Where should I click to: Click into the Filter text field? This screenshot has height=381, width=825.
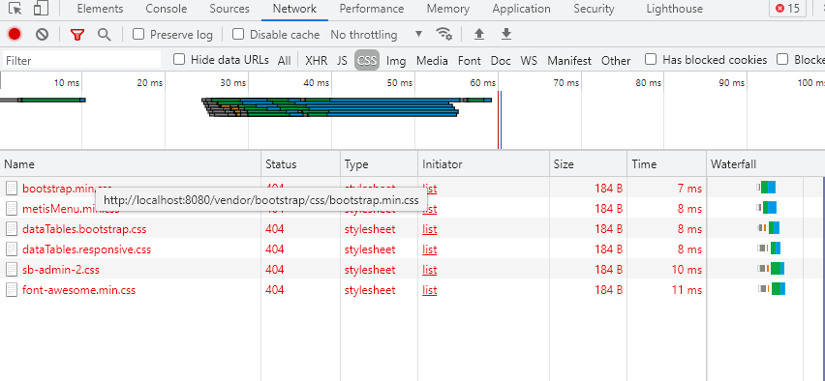pyautogui.click(x=81, y=60)
